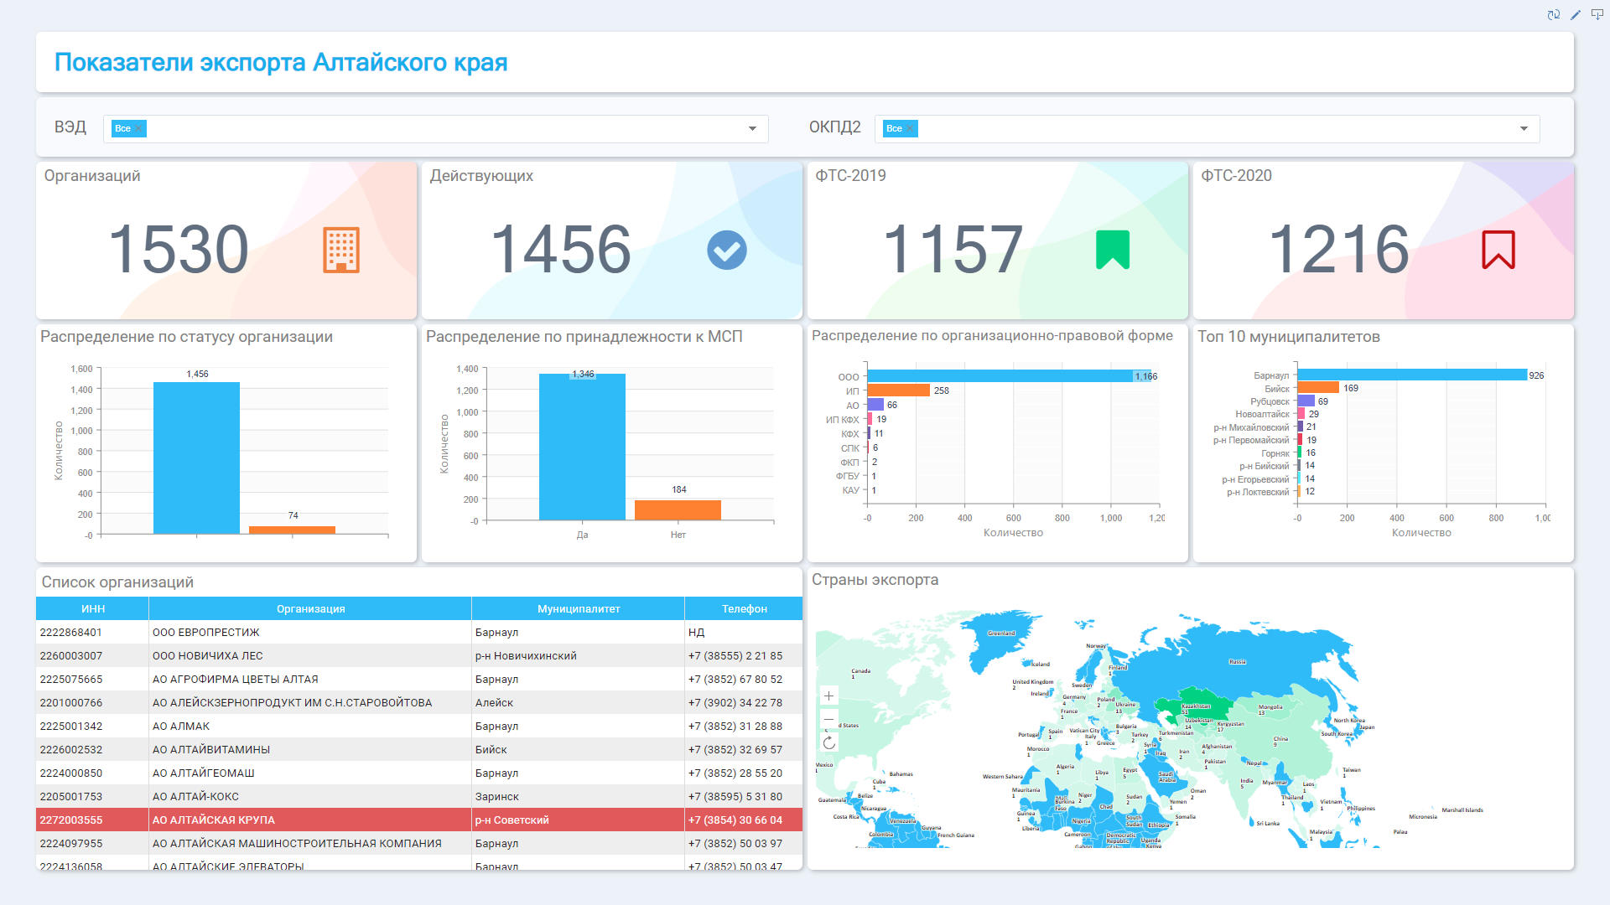Click the orange 'Нет' bar in МСП chart
Image resolution: width=1610 pixels, height=905 pixels.
coord(678,509)
